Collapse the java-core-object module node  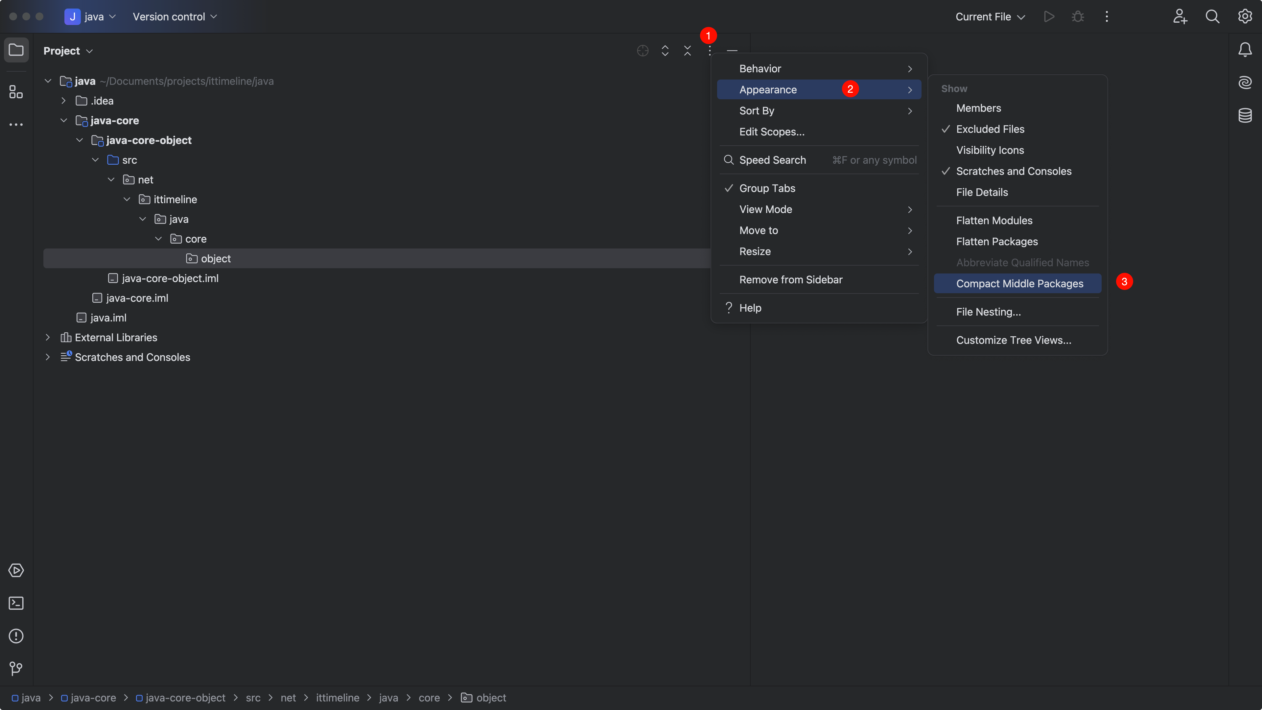[79, 141]
